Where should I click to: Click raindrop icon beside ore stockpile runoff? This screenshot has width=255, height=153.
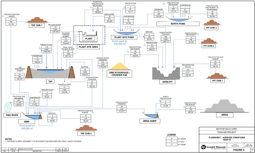point(128,52)
